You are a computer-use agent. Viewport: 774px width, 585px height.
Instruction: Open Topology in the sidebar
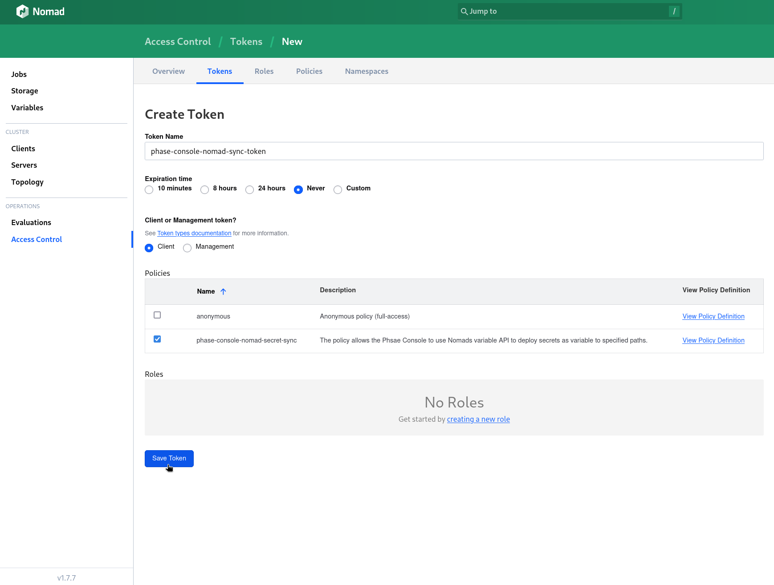tap(27, 182)
